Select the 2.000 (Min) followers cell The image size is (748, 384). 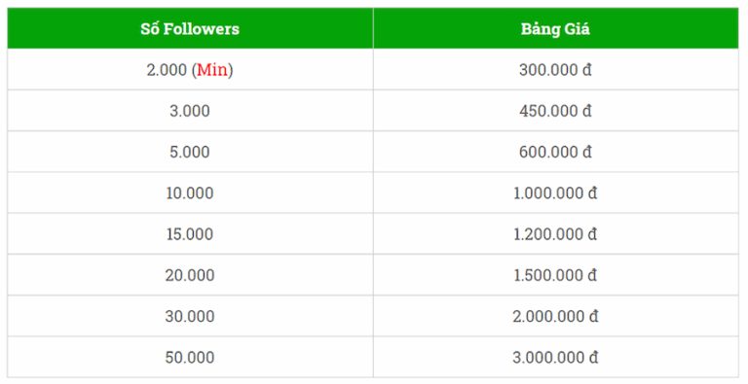pyautogui.click(x=190, y=70)
